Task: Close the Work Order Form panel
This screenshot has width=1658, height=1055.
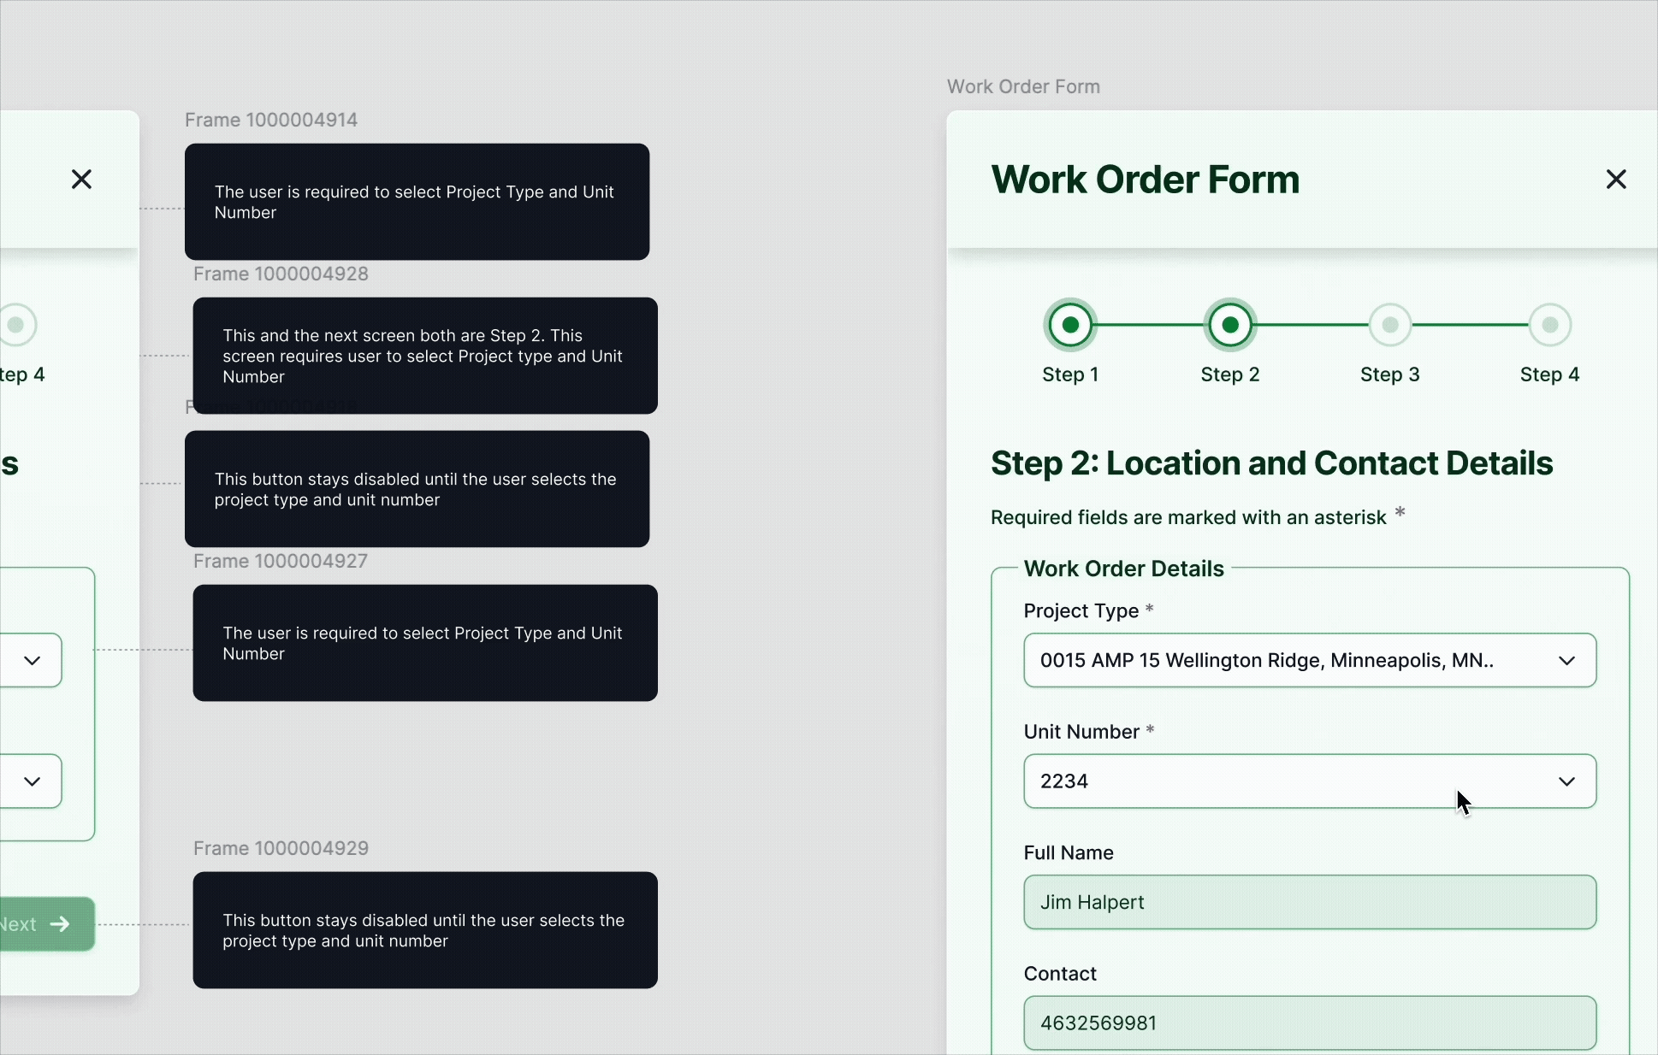Action: click(x=1616, y=180)
